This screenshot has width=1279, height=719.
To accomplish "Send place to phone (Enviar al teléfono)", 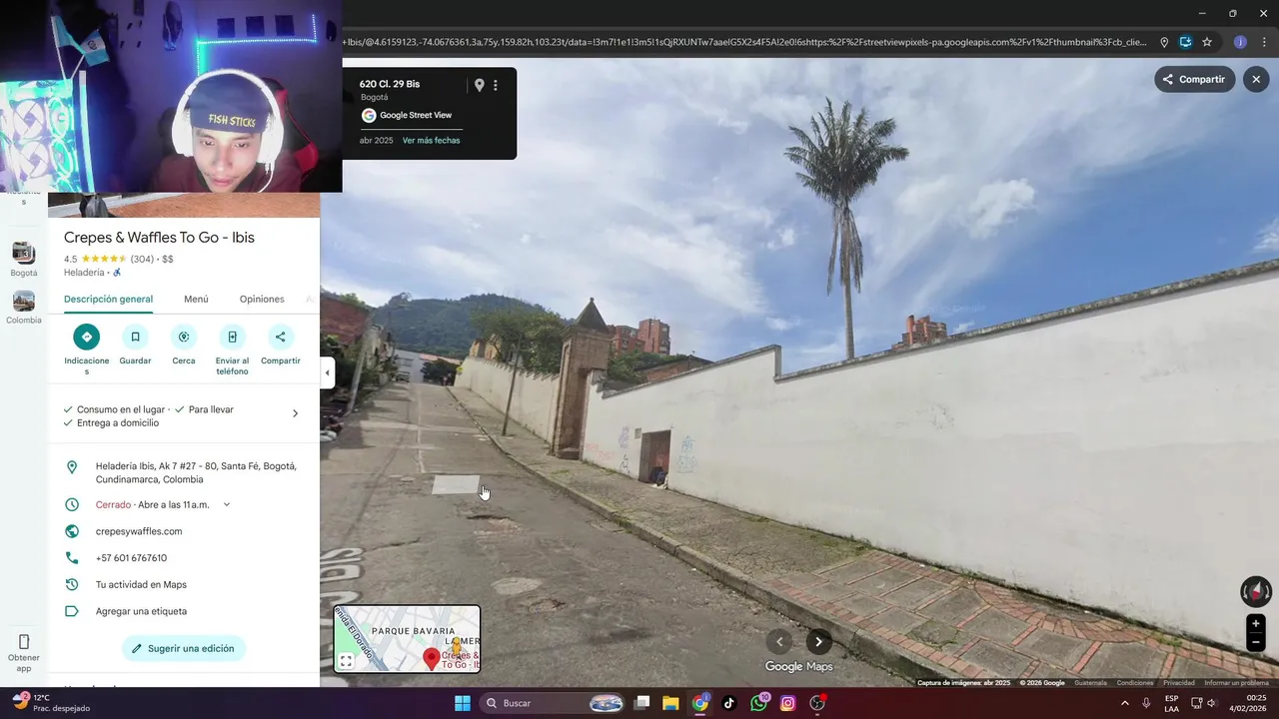I will pyautogui.click(x=232, y=337).
